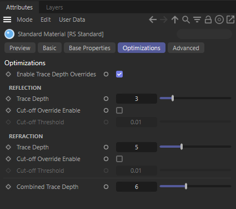Open the Base Properties tab
236x209 pixels.
coord(89,48)
